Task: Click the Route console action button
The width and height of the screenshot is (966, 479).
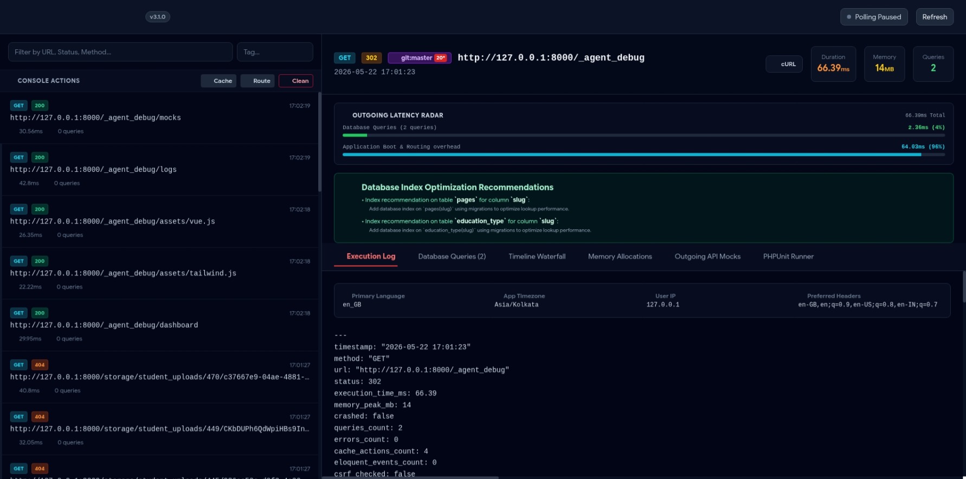Action: 257,81
